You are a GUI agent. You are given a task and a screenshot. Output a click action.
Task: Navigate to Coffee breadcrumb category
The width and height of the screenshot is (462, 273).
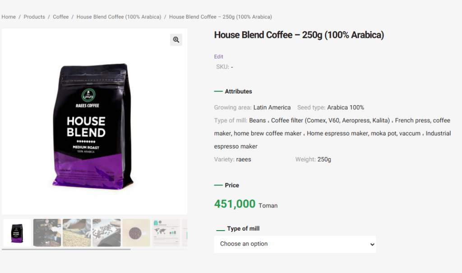61,17
